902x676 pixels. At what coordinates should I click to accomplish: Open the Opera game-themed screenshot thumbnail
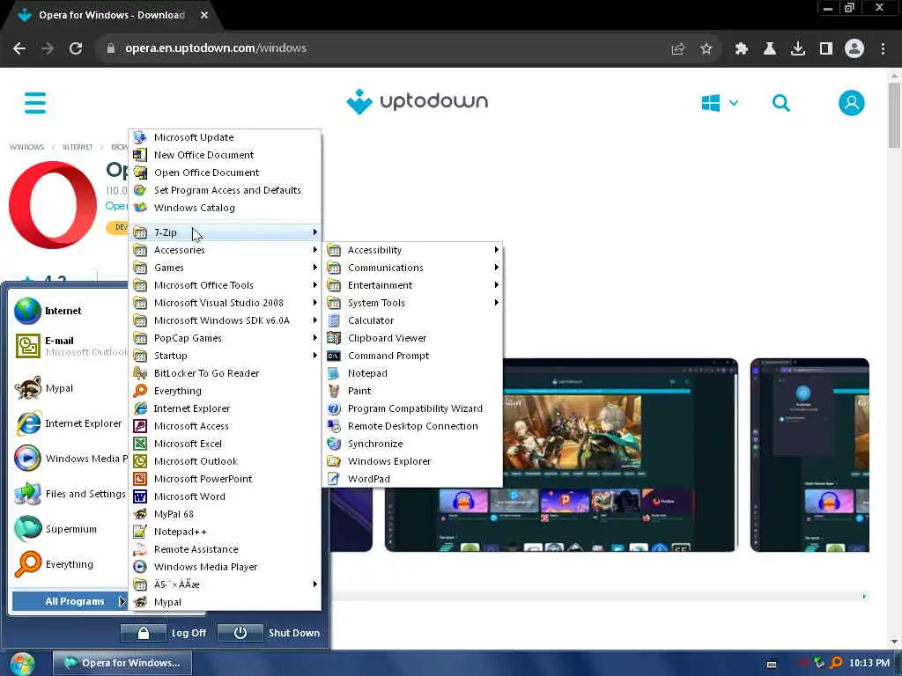pos(561,455)
